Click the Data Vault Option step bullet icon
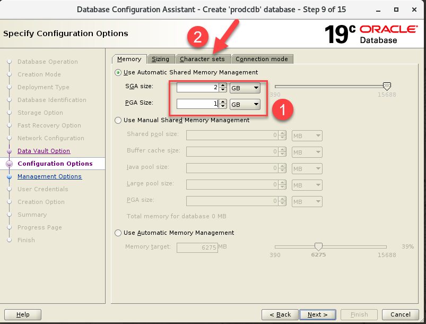This screenshot has height=324, width=426. point(10,151)
